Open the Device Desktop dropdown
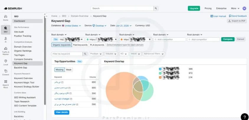This screenshot has height=120, width=249. pyautogui.click(x=99, y=26)
